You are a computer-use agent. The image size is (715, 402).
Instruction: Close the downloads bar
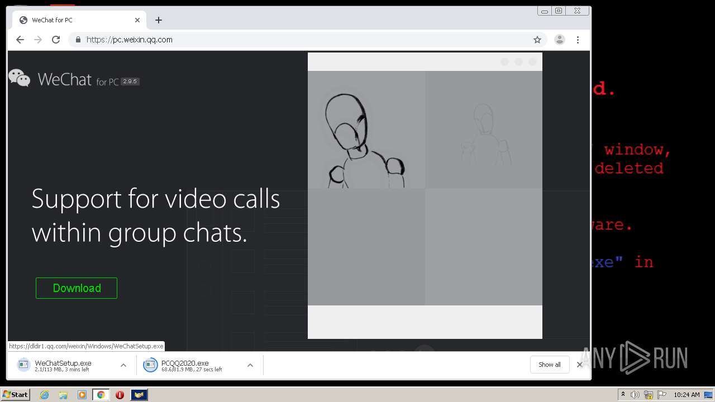click(x=580, y=365)
